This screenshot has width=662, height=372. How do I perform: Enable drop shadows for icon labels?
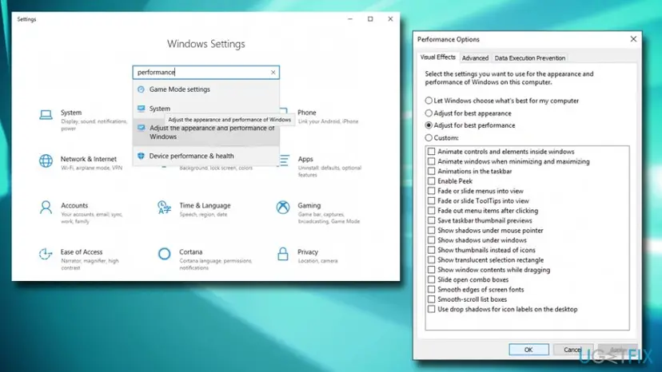(431, 309)
